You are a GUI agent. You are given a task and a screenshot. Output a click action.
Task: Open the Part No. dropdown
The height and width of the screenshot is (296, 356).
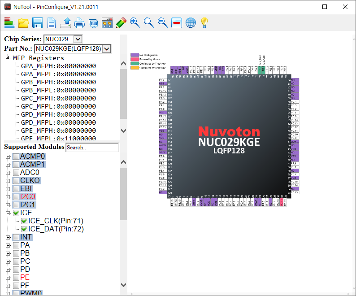pyautogui.click(x=107, y=48)
